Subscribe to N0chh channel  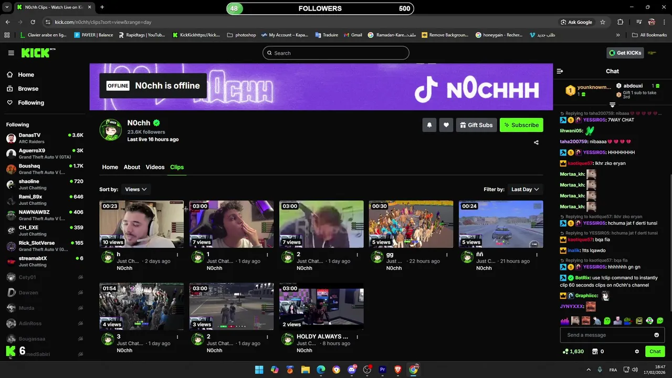(521, 125)
